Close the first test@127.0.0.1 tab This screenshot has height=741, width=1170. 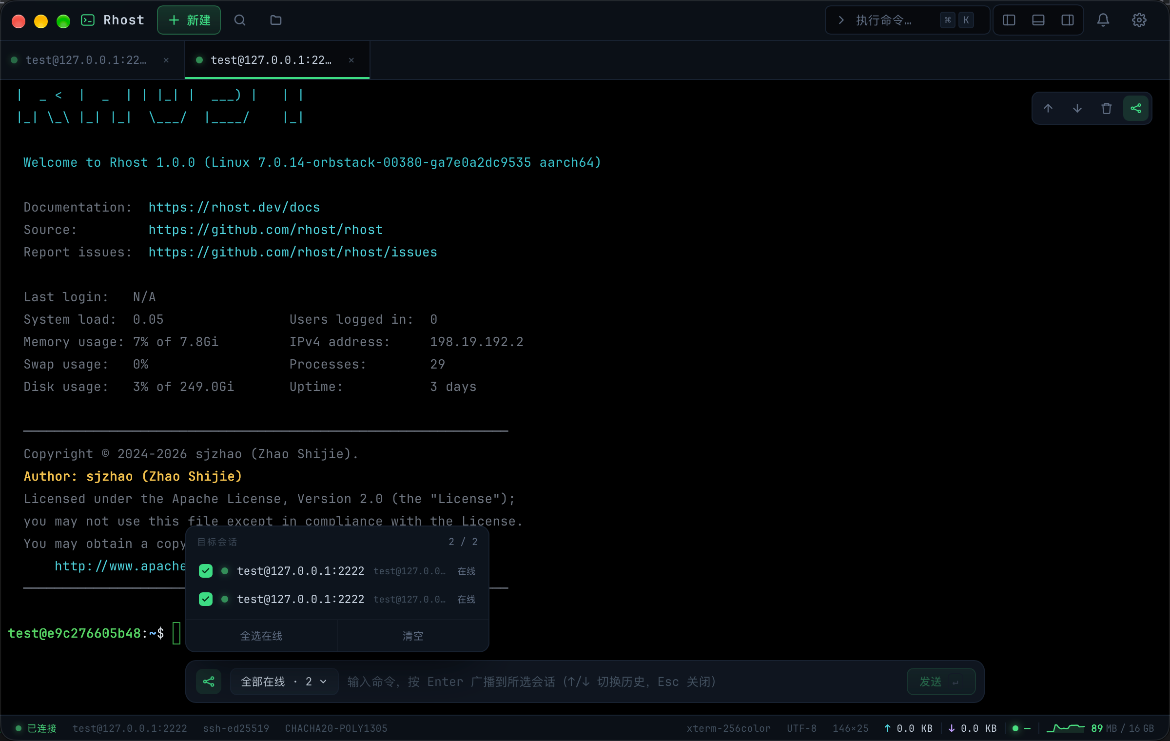[x=166, y=60]
